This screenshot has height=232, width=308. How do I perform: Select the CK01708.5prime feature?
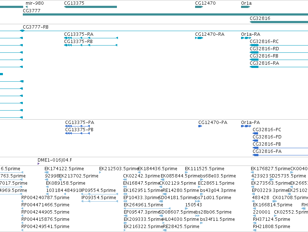(x=275, y=201)
